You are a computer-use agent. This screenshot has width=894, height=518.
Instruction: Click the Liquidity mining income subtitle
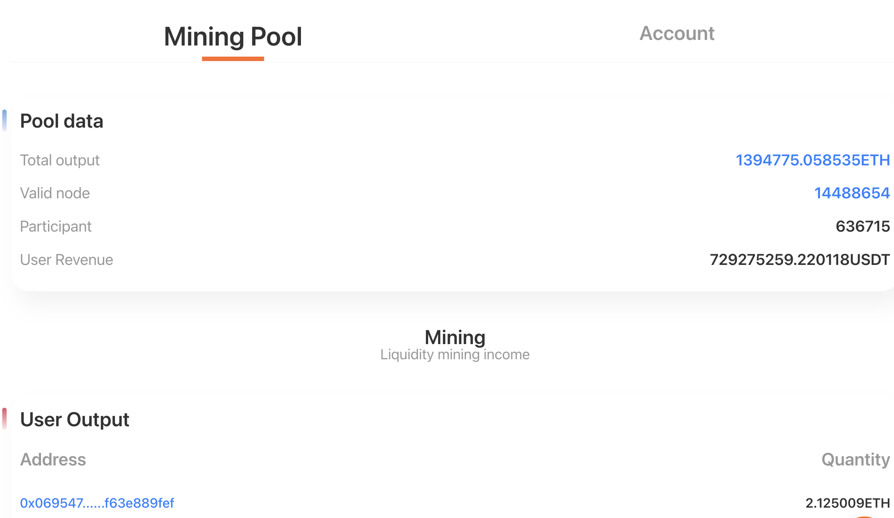(455, 354)
